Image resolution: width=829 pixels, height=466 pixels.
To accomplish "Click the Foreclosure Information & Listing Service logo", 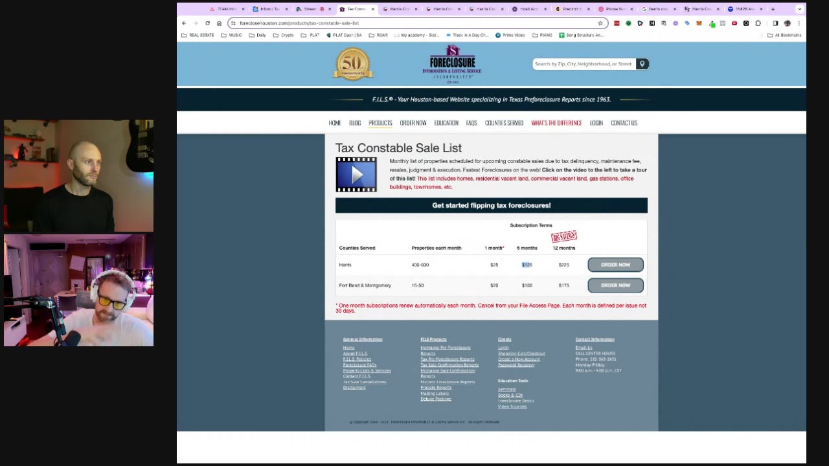I will tap(452, 64).
